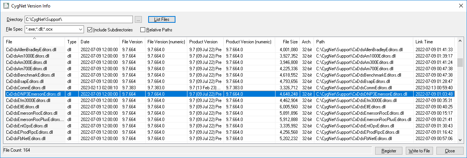
Task: Click the scrollbar up arrow
Action: [460, 40]
